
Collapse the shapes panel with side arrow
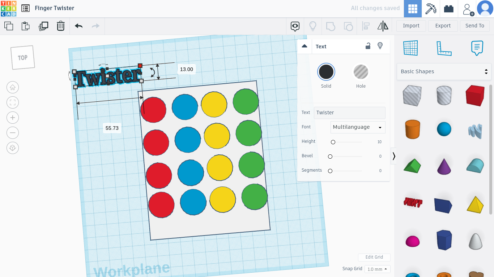point(394,156)
